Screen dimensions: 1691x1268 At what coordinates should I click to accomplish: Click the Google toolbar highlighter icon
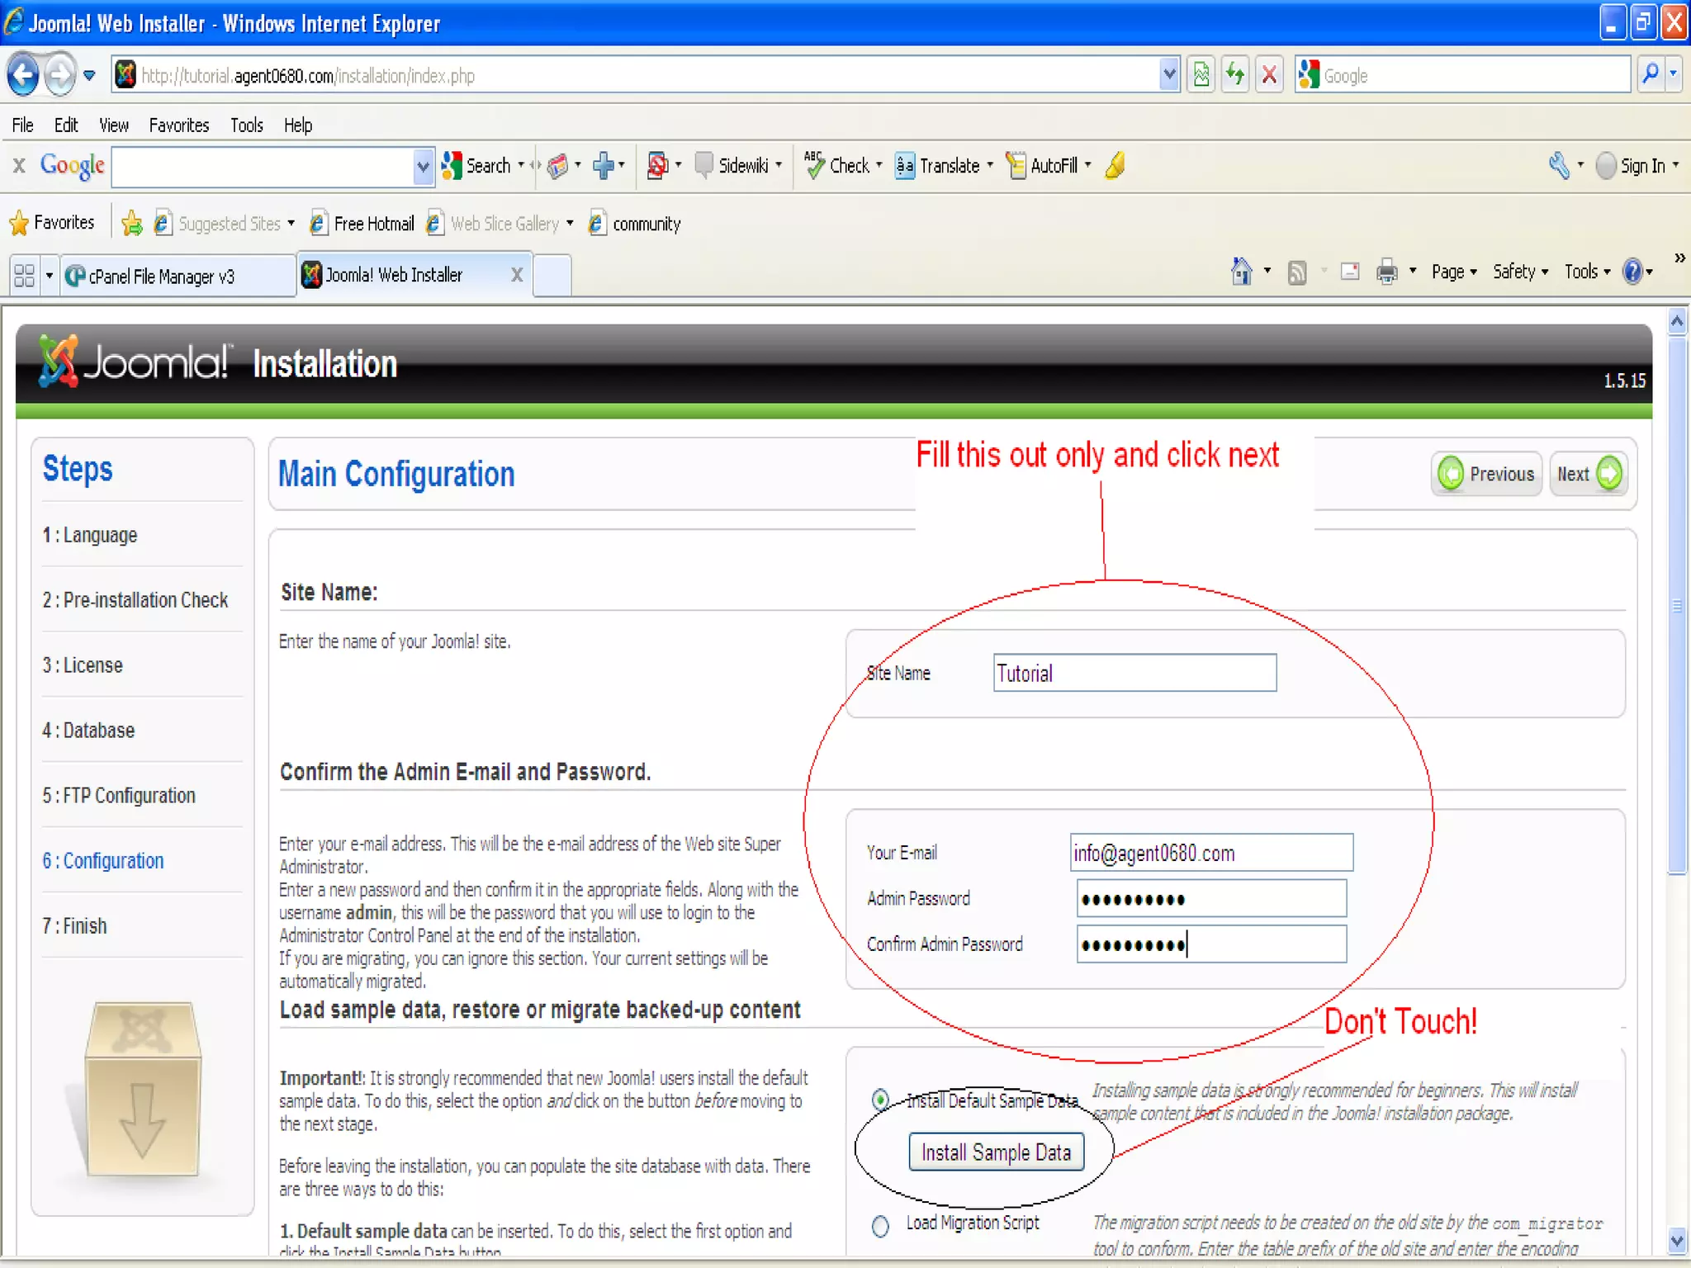coord(1115,166)
